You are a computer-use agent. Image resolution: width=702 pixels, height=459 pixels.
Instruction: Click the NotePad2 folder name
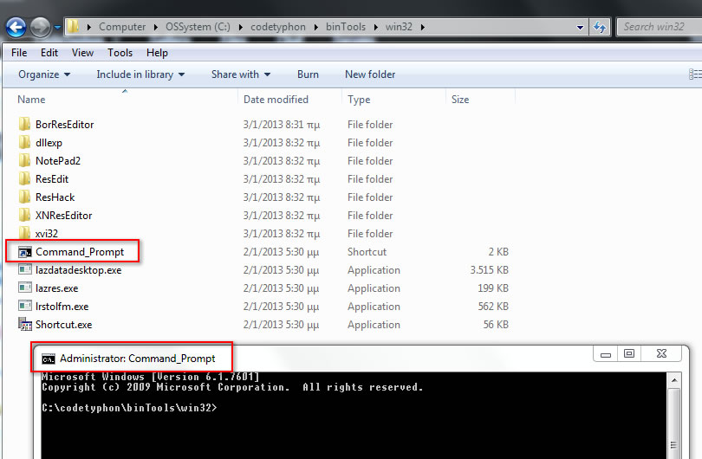click(58, 160)
